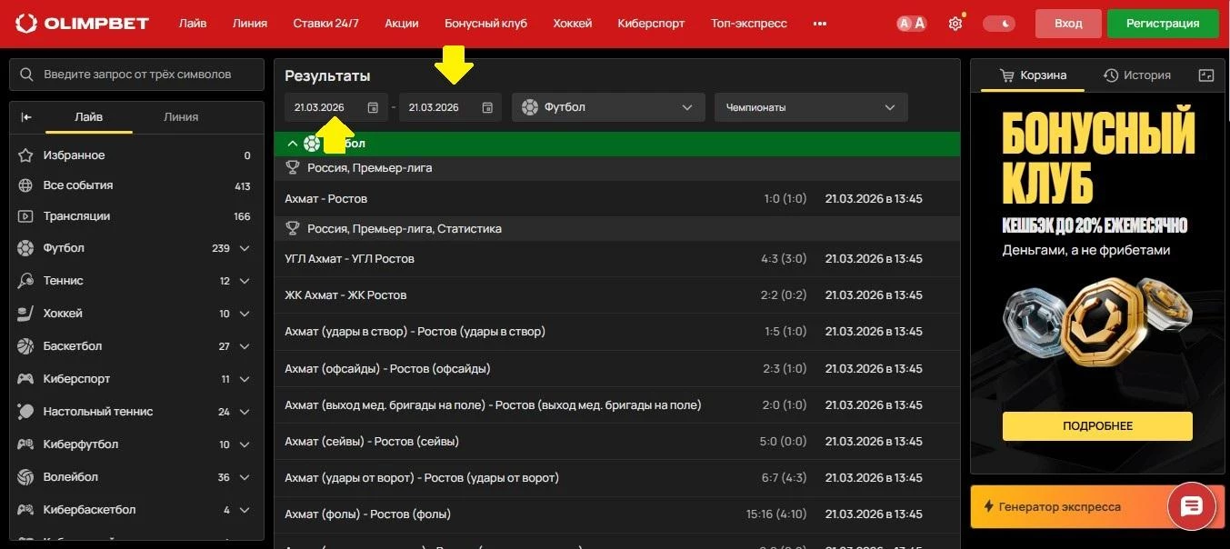
Task: Click the font size AA icon
Action: (911, 24)
